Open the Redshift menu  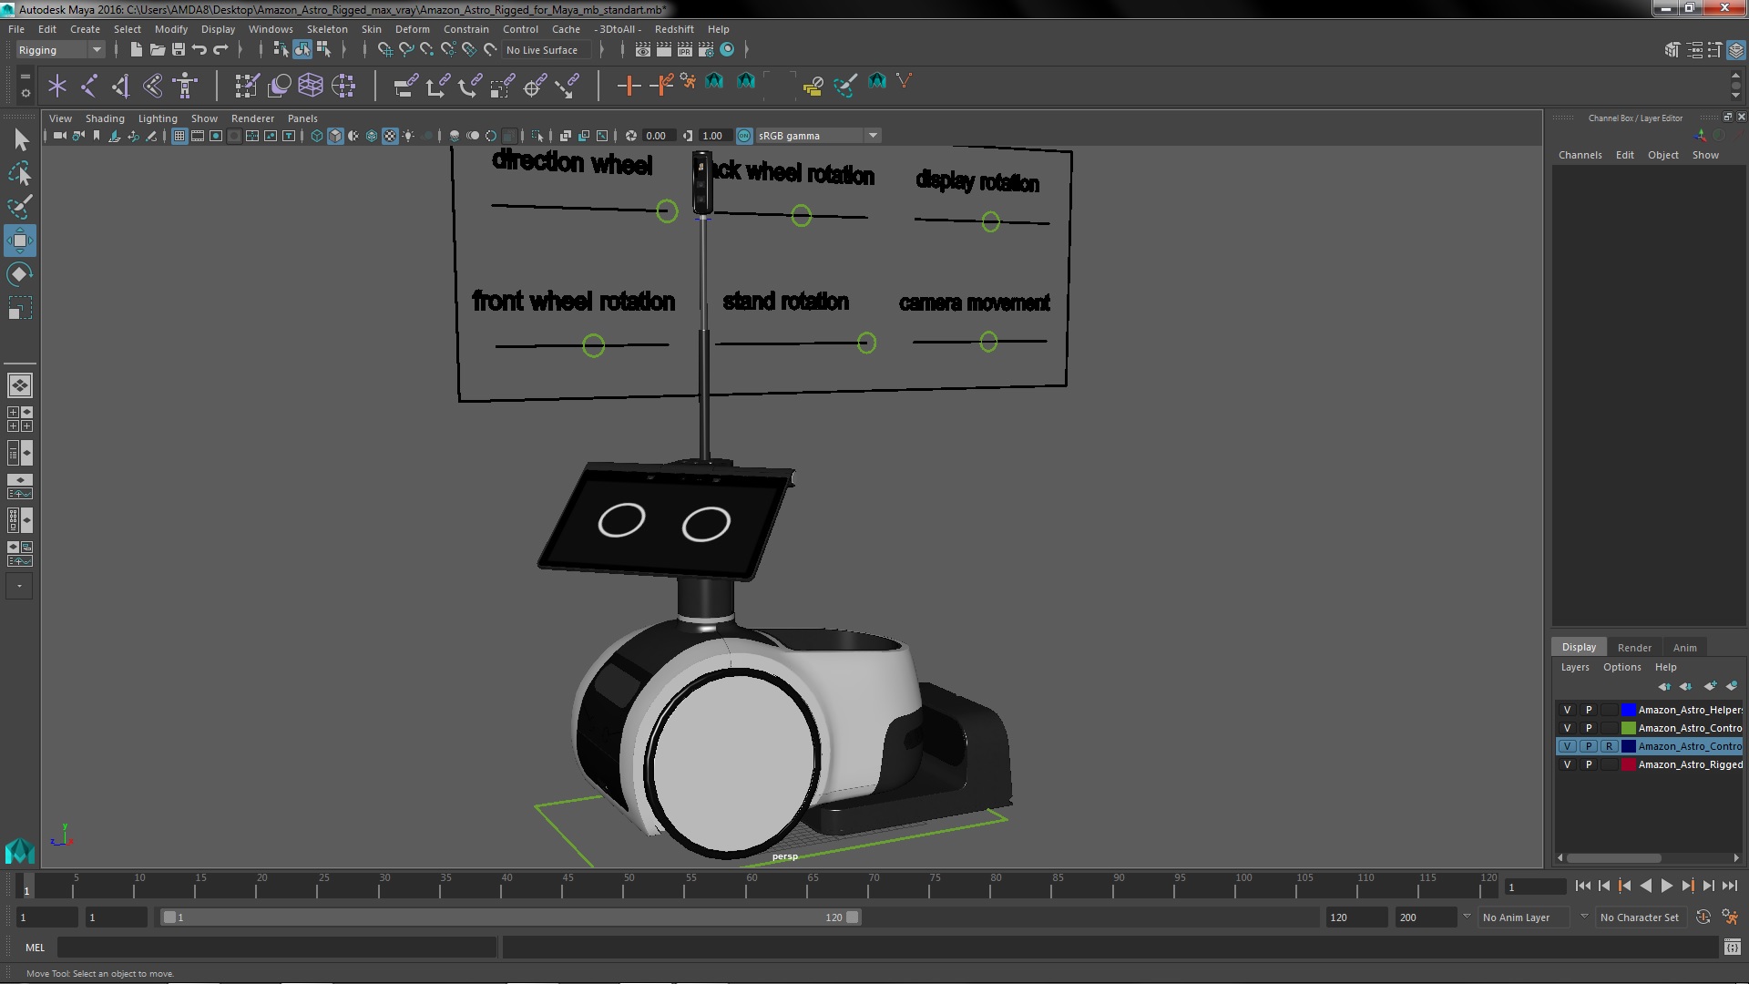click(x=674, y=29)
